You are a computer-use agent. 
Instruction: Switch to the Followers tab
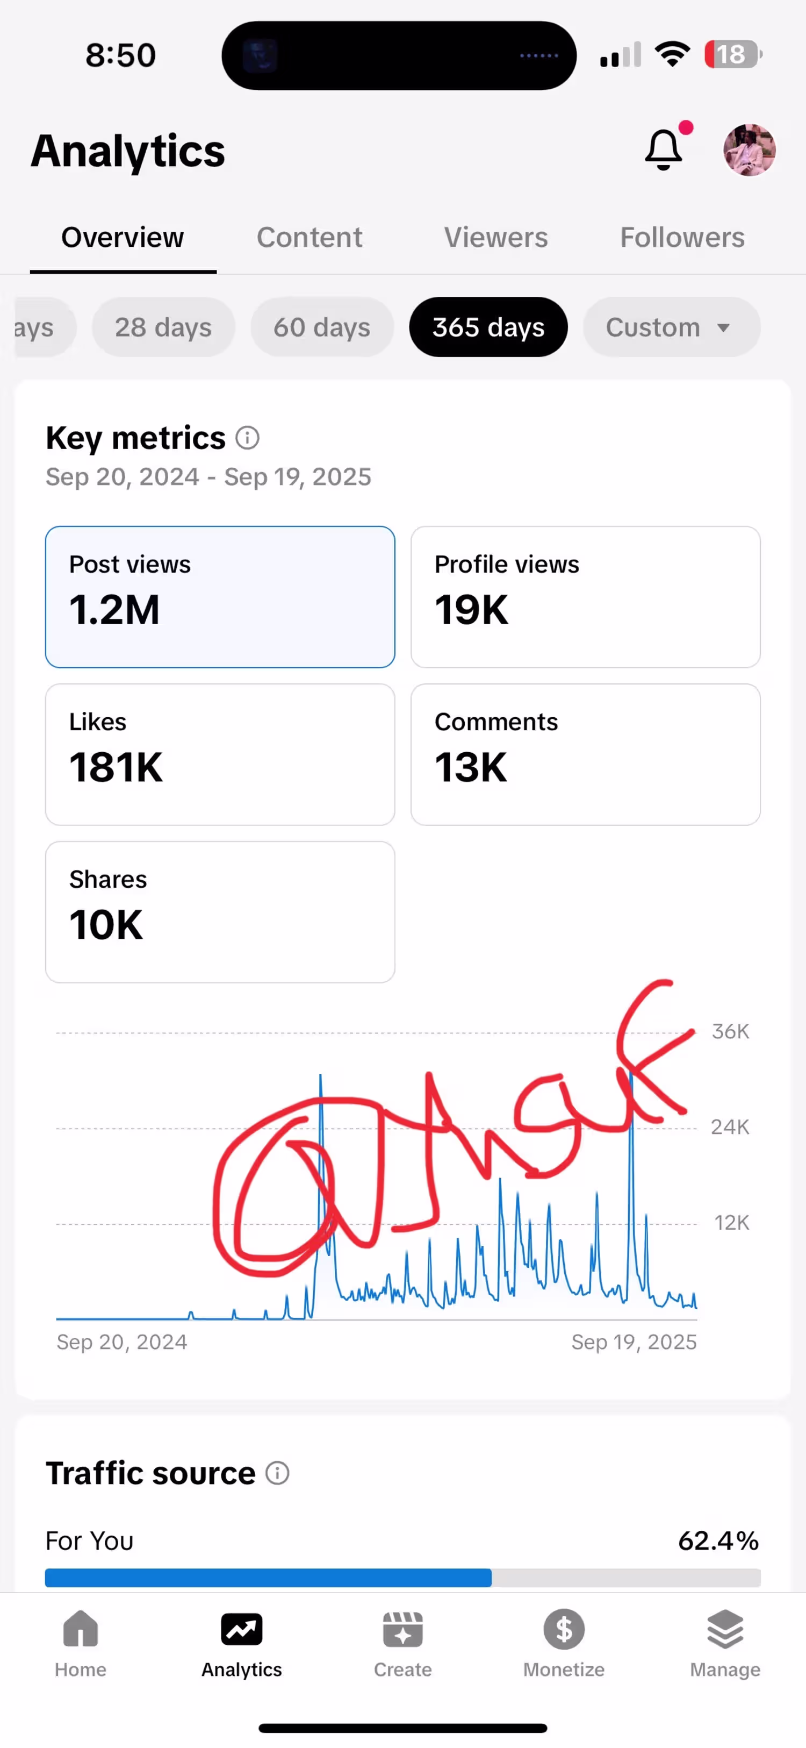(x=682, y=238)
